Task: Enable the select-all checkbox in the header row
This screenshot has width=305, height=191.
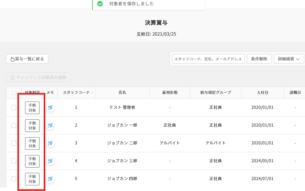Action: point(14,93)
